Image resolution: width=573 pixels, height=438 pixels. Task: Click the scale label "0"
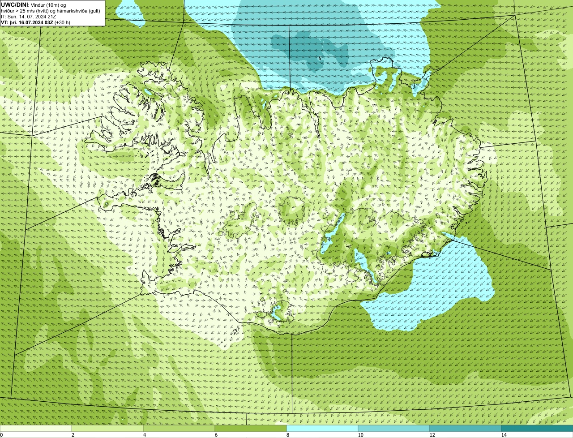tap(1, 435)
